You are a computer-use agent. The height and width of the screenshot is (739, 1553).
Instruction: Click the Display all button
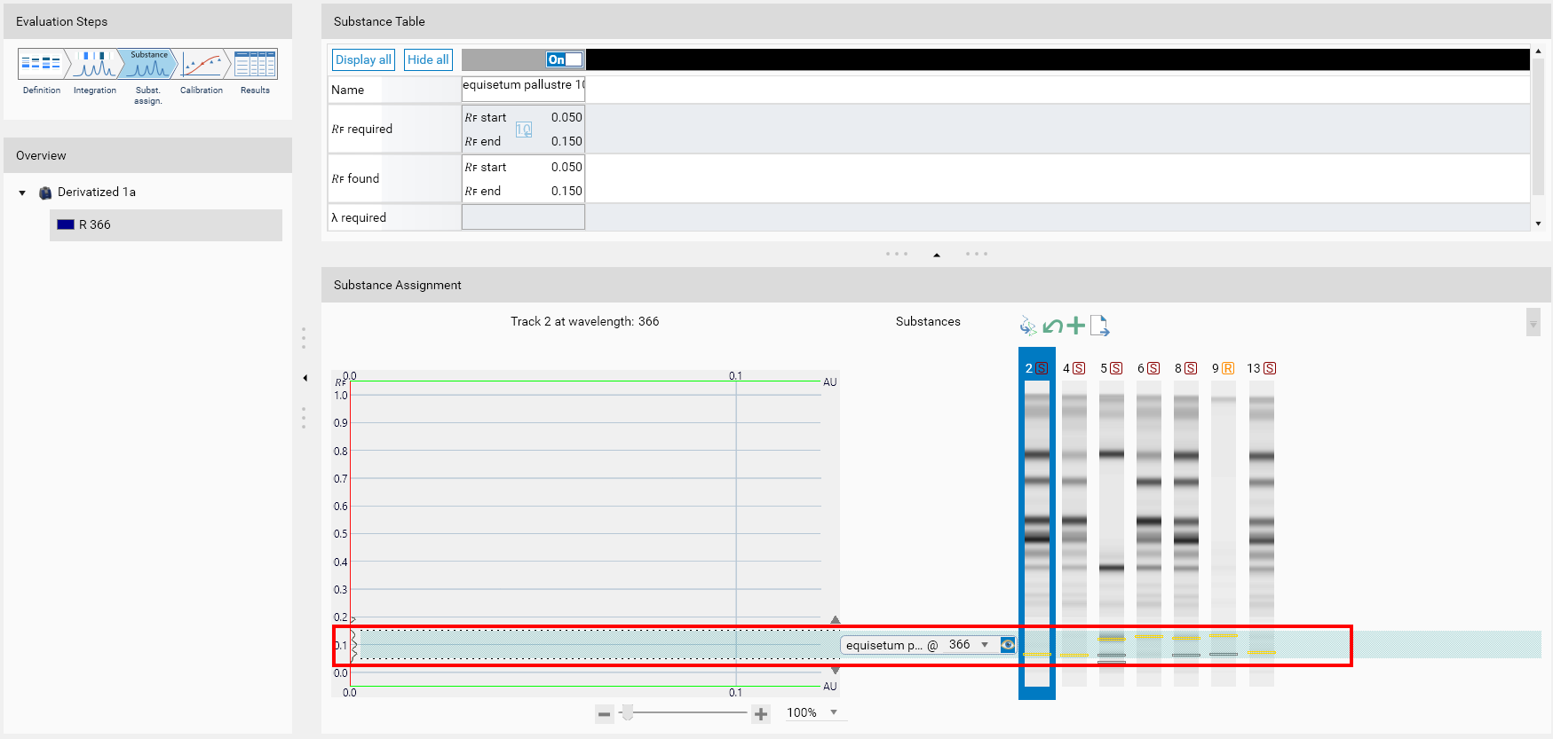pos(363,59)
